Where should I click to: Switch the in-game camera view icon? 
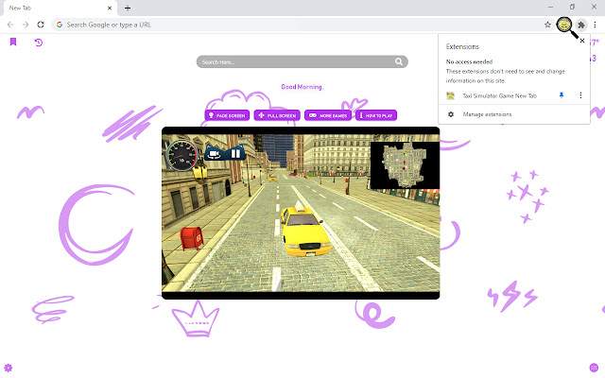[215, 154]
